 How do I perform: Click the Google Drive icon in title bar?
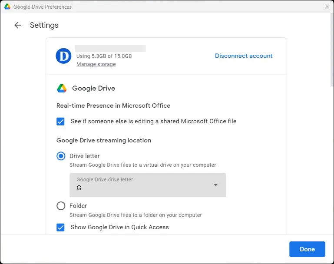pyautogui.click(x=7, y=7)
